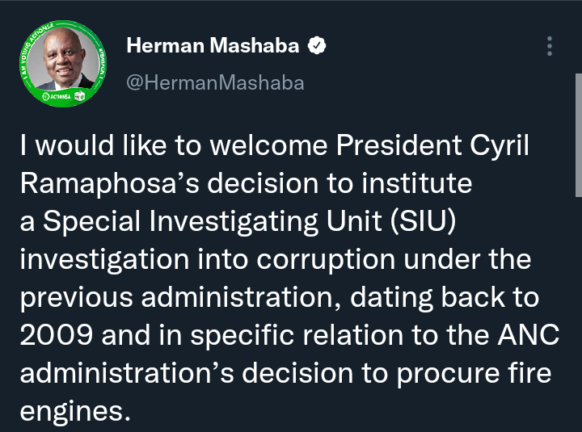Click 'Special Investigating Unit' in the tweet text

pyautogui.click(x=213, y=221)
